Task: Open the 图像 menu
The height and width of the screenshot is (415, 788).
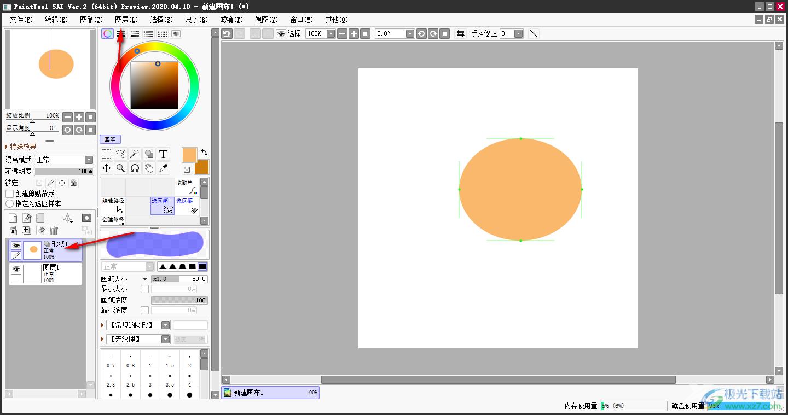Action: [91, 20]
